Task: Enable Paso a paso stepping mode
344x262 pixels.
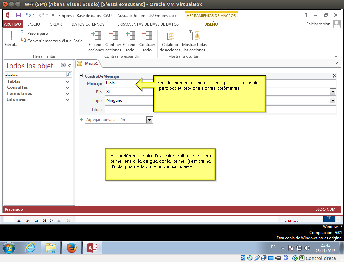Action: [x=35, y=33]
